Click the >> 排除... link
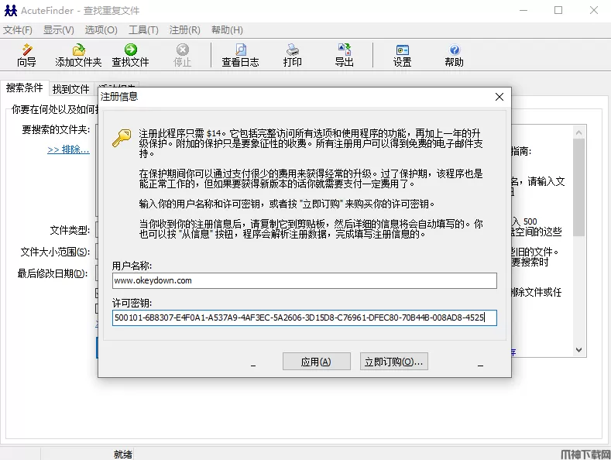This screenshot has height=460, width=611. [69, 149]
